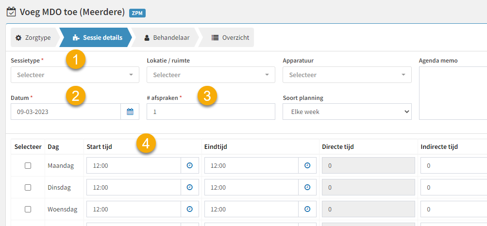Click the Dinsdag row label

click(59, 187)
